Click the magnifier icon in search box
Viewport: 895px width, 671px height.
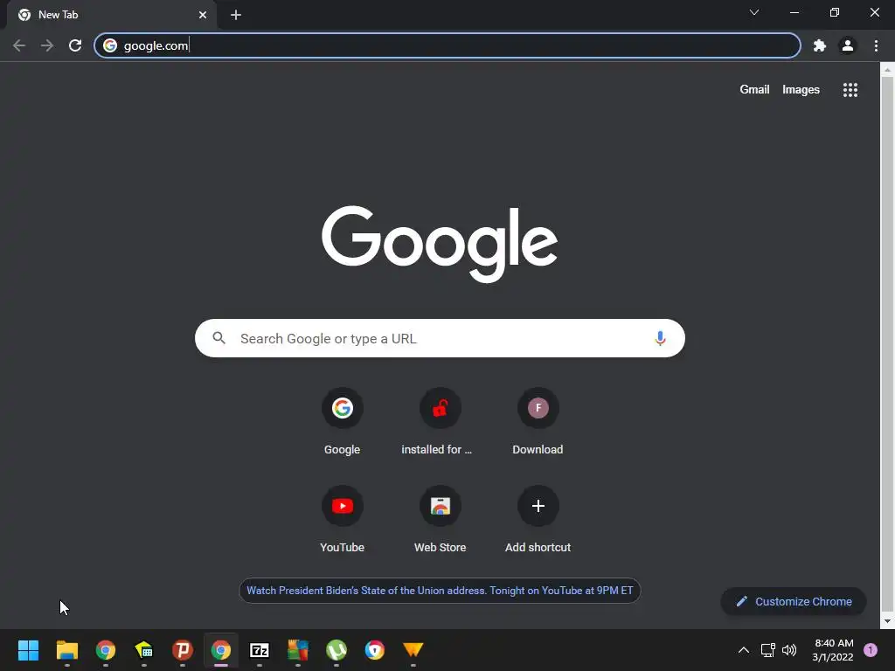click(x=219, y=338)
